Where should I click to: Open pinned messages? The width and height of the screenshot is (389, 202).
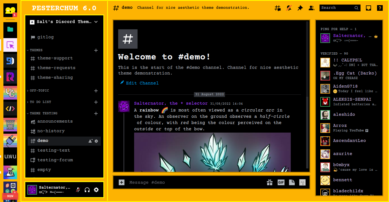point(300,8)
